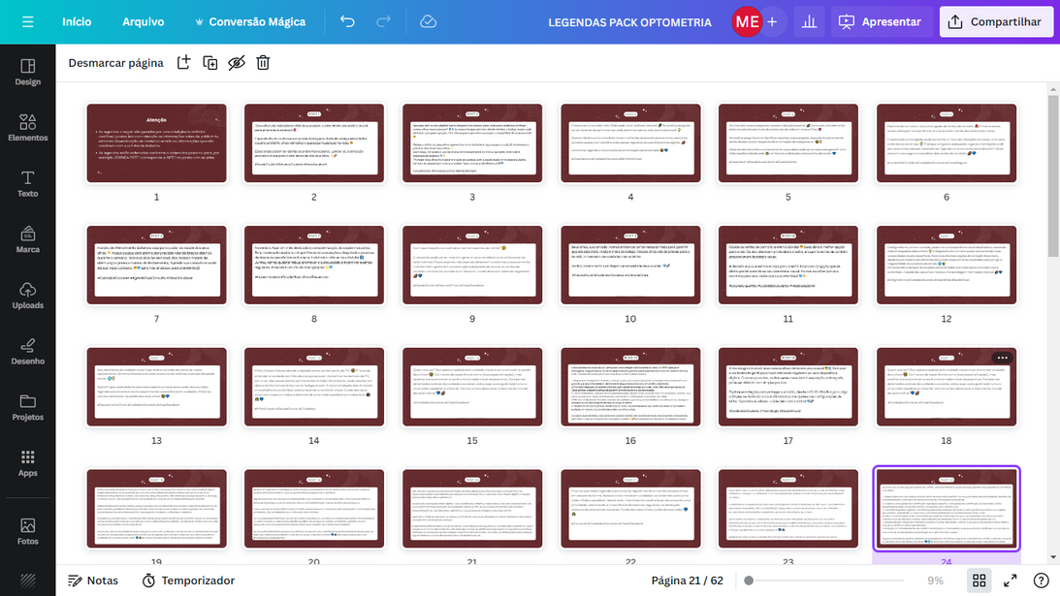1060x596 pixels.
Task: Open the Temporizador timer
Action: [188, 580]
